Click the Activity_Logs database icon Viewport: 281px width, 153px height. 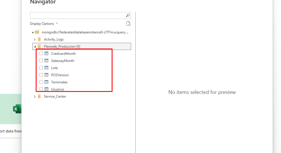tap(39, 39)
